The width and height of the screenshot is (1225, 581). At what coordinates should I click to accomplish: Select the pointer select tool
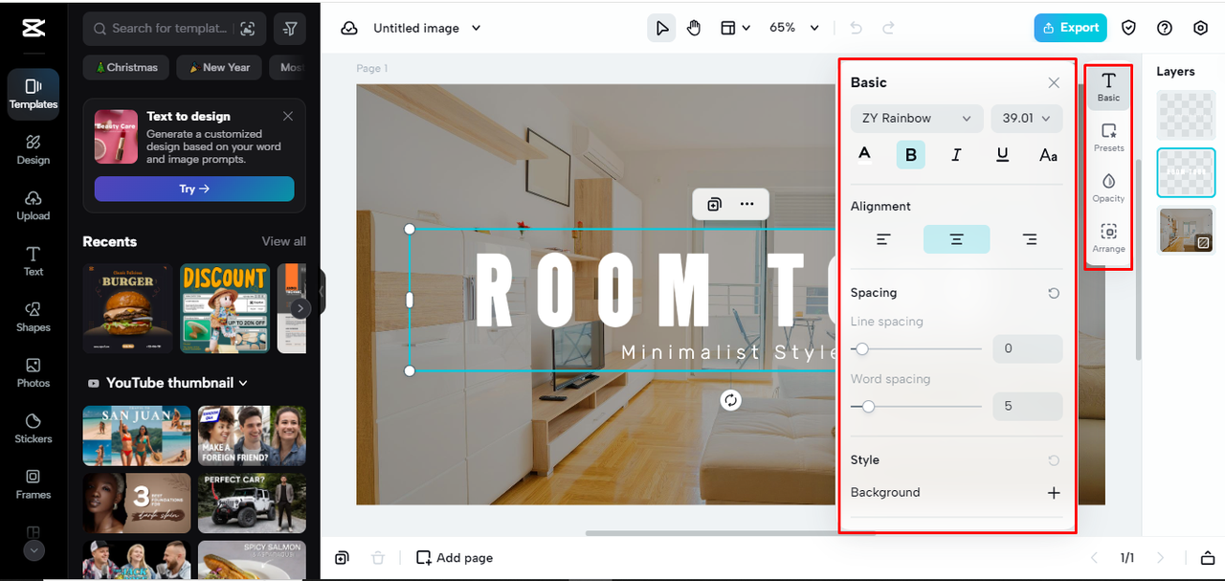click(x=661, y=29)
